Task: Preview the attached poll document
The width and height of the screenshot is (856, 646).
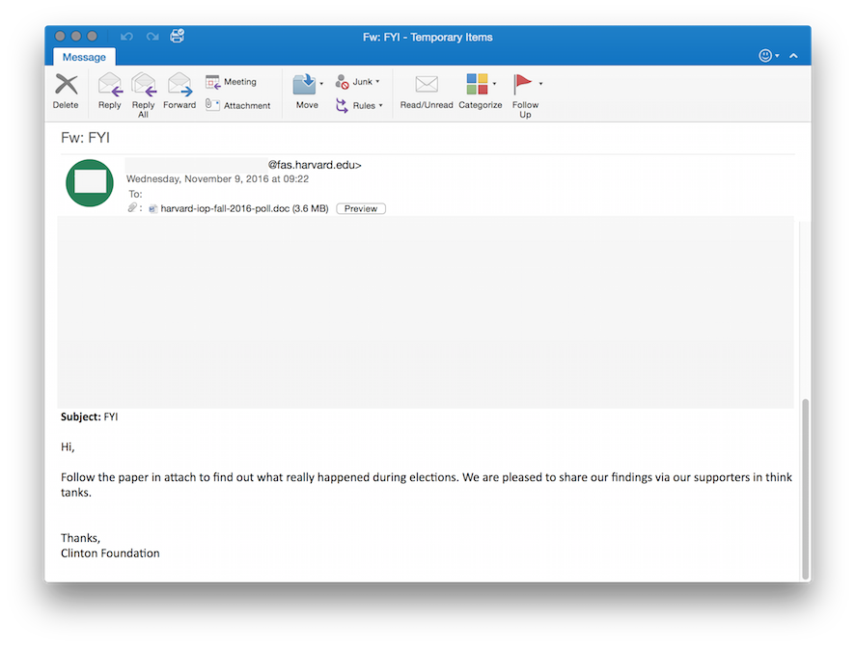Action: point(361,208)
